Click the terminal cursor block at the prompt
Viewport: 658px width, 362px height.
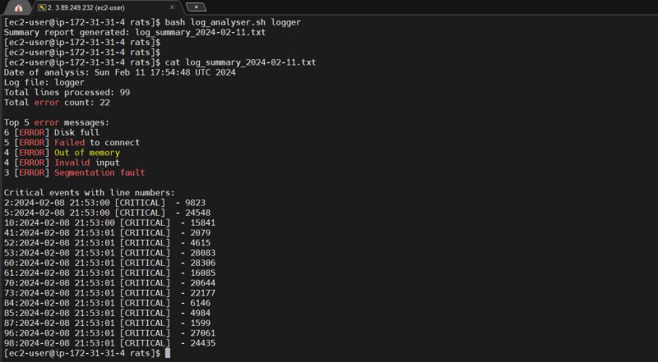pos(168,353)
